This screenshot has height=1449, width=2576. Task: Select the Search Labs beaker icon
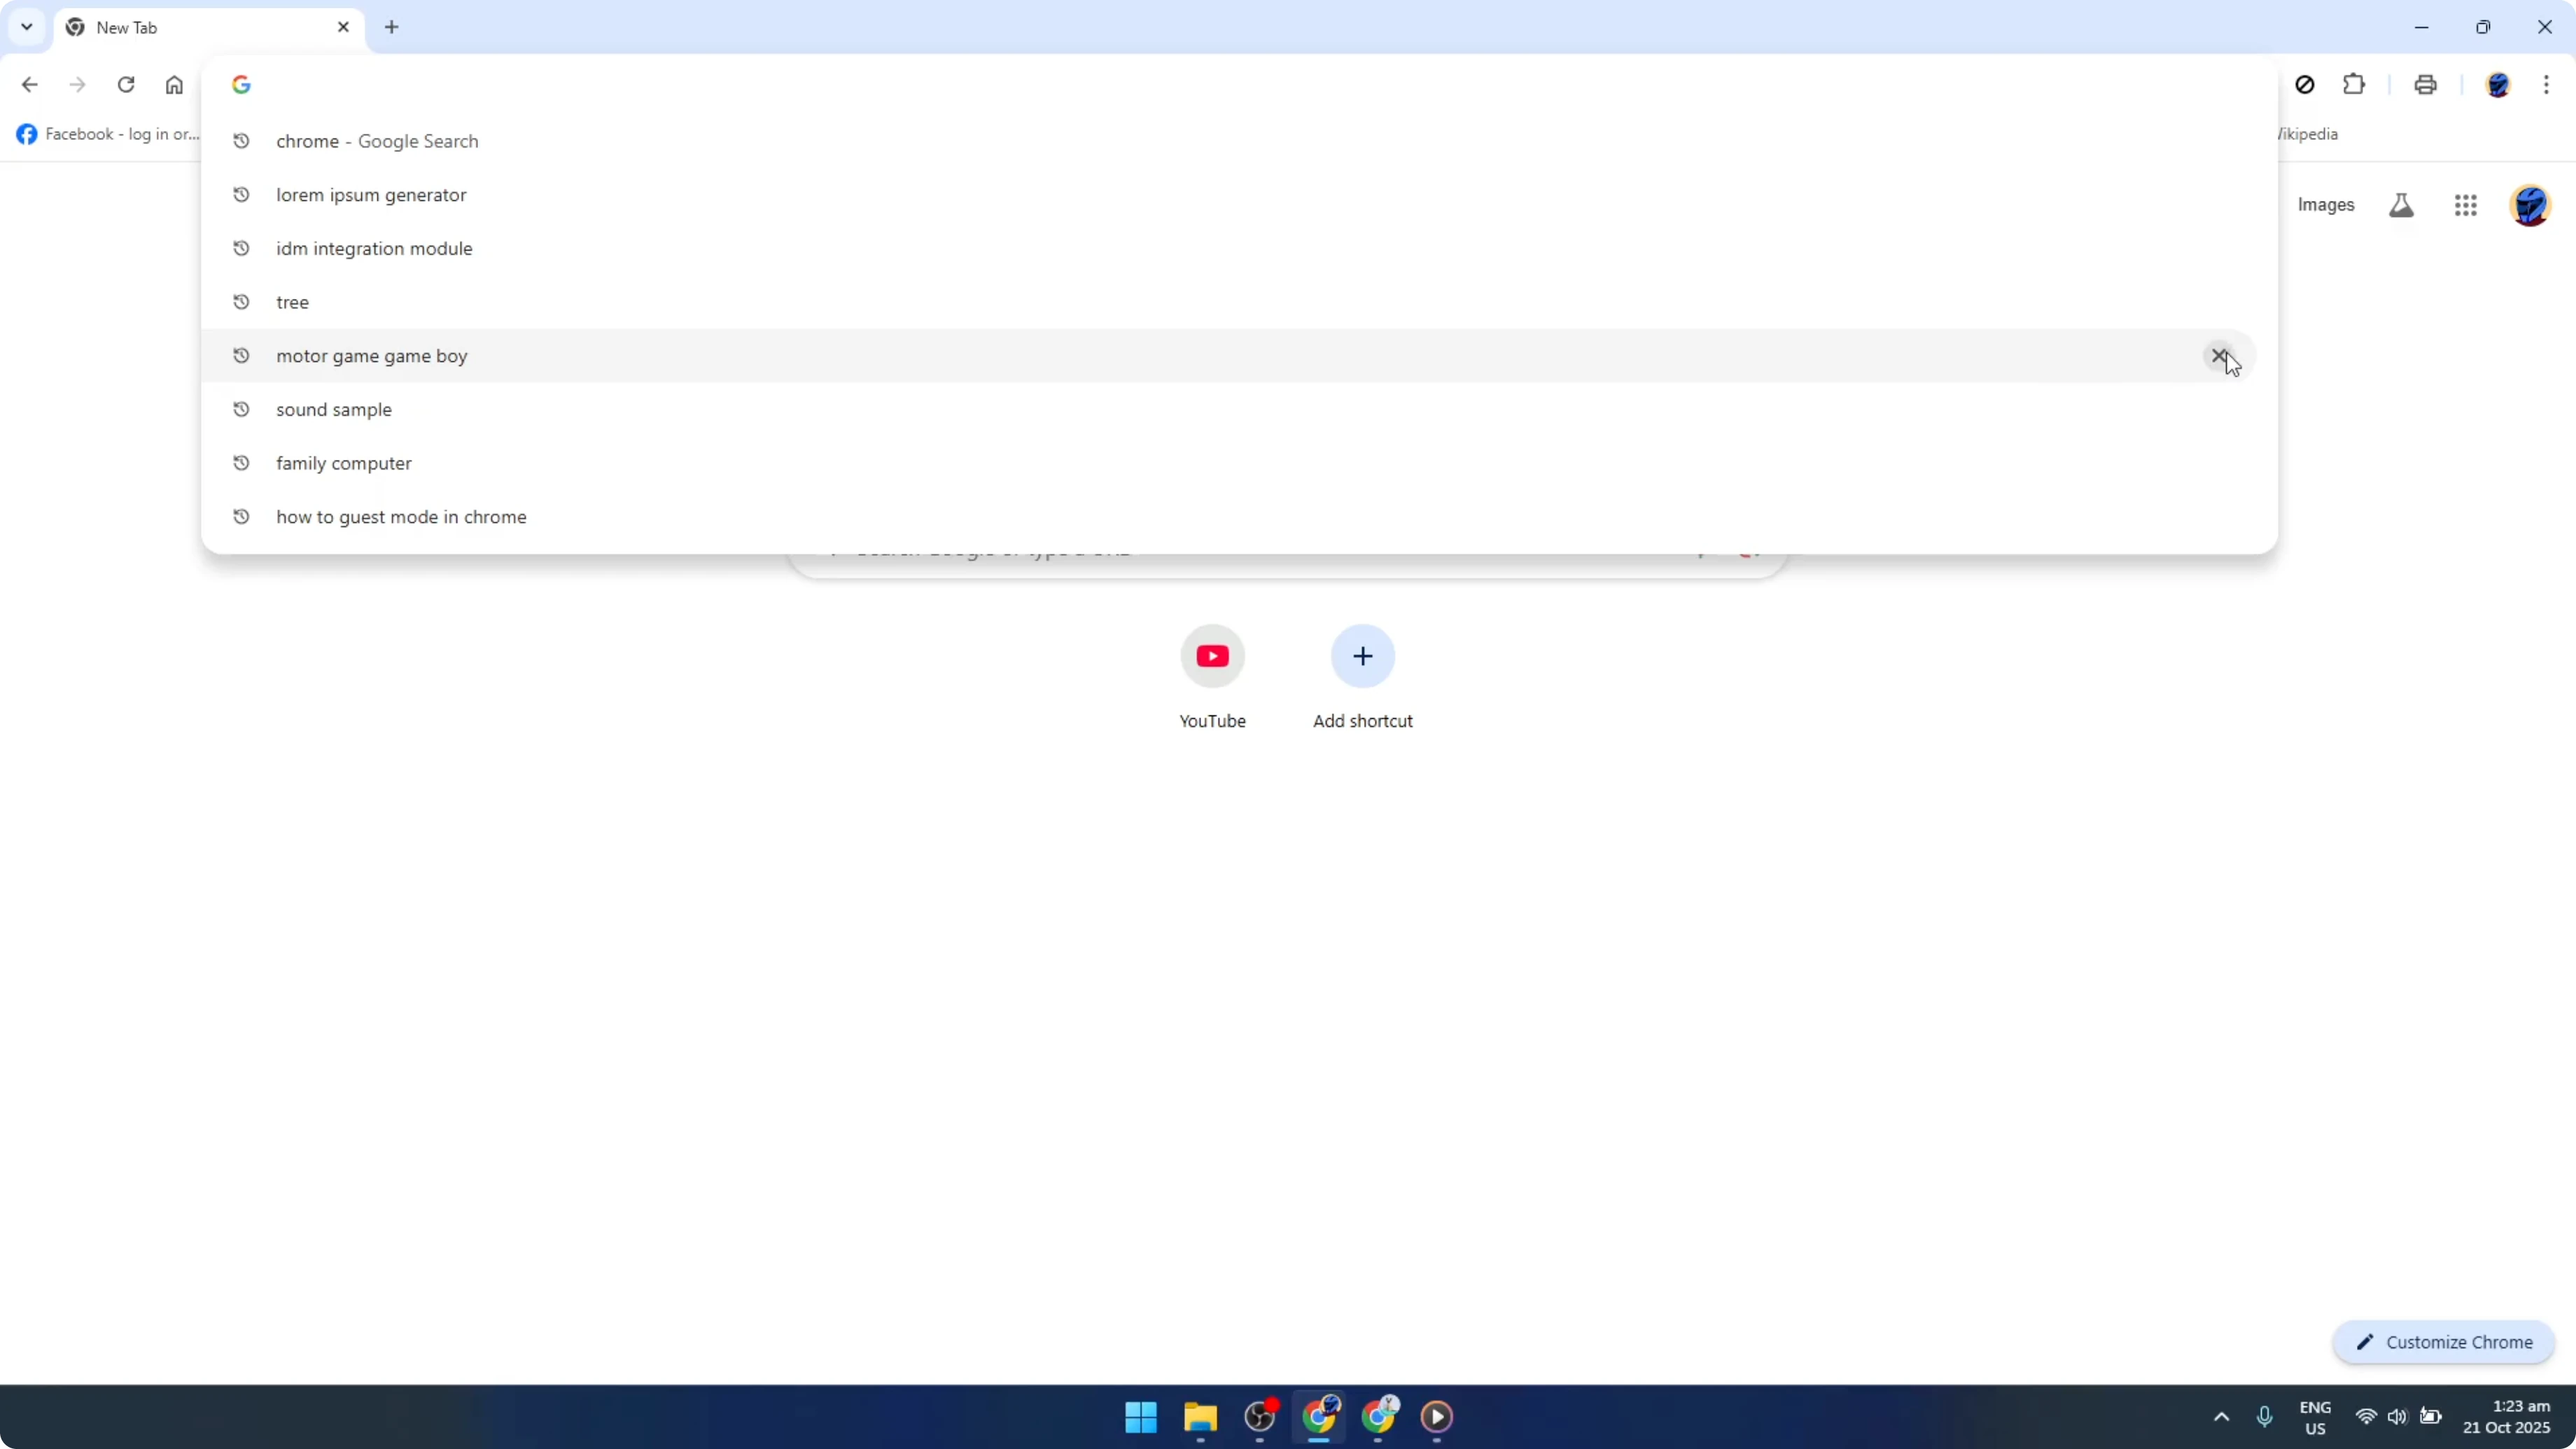(x=2401, y=205)
